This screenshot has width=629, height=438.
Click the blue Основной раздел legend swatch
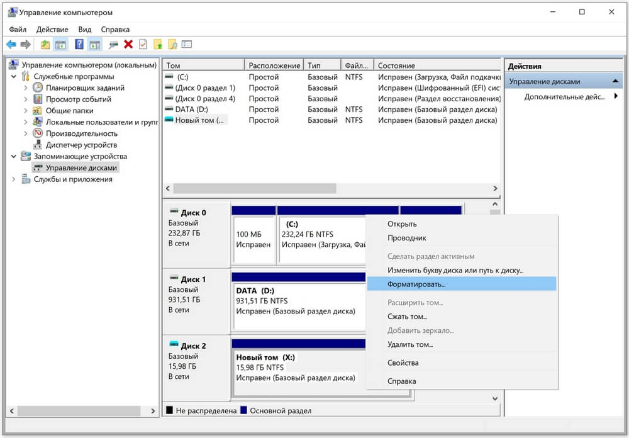[244, 411]
